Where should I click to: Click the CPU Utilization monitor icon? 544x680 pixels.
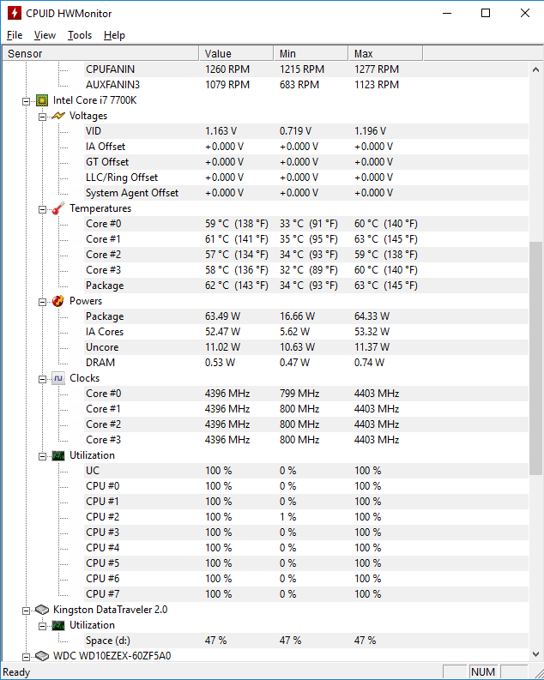click(x=57, y=455)
